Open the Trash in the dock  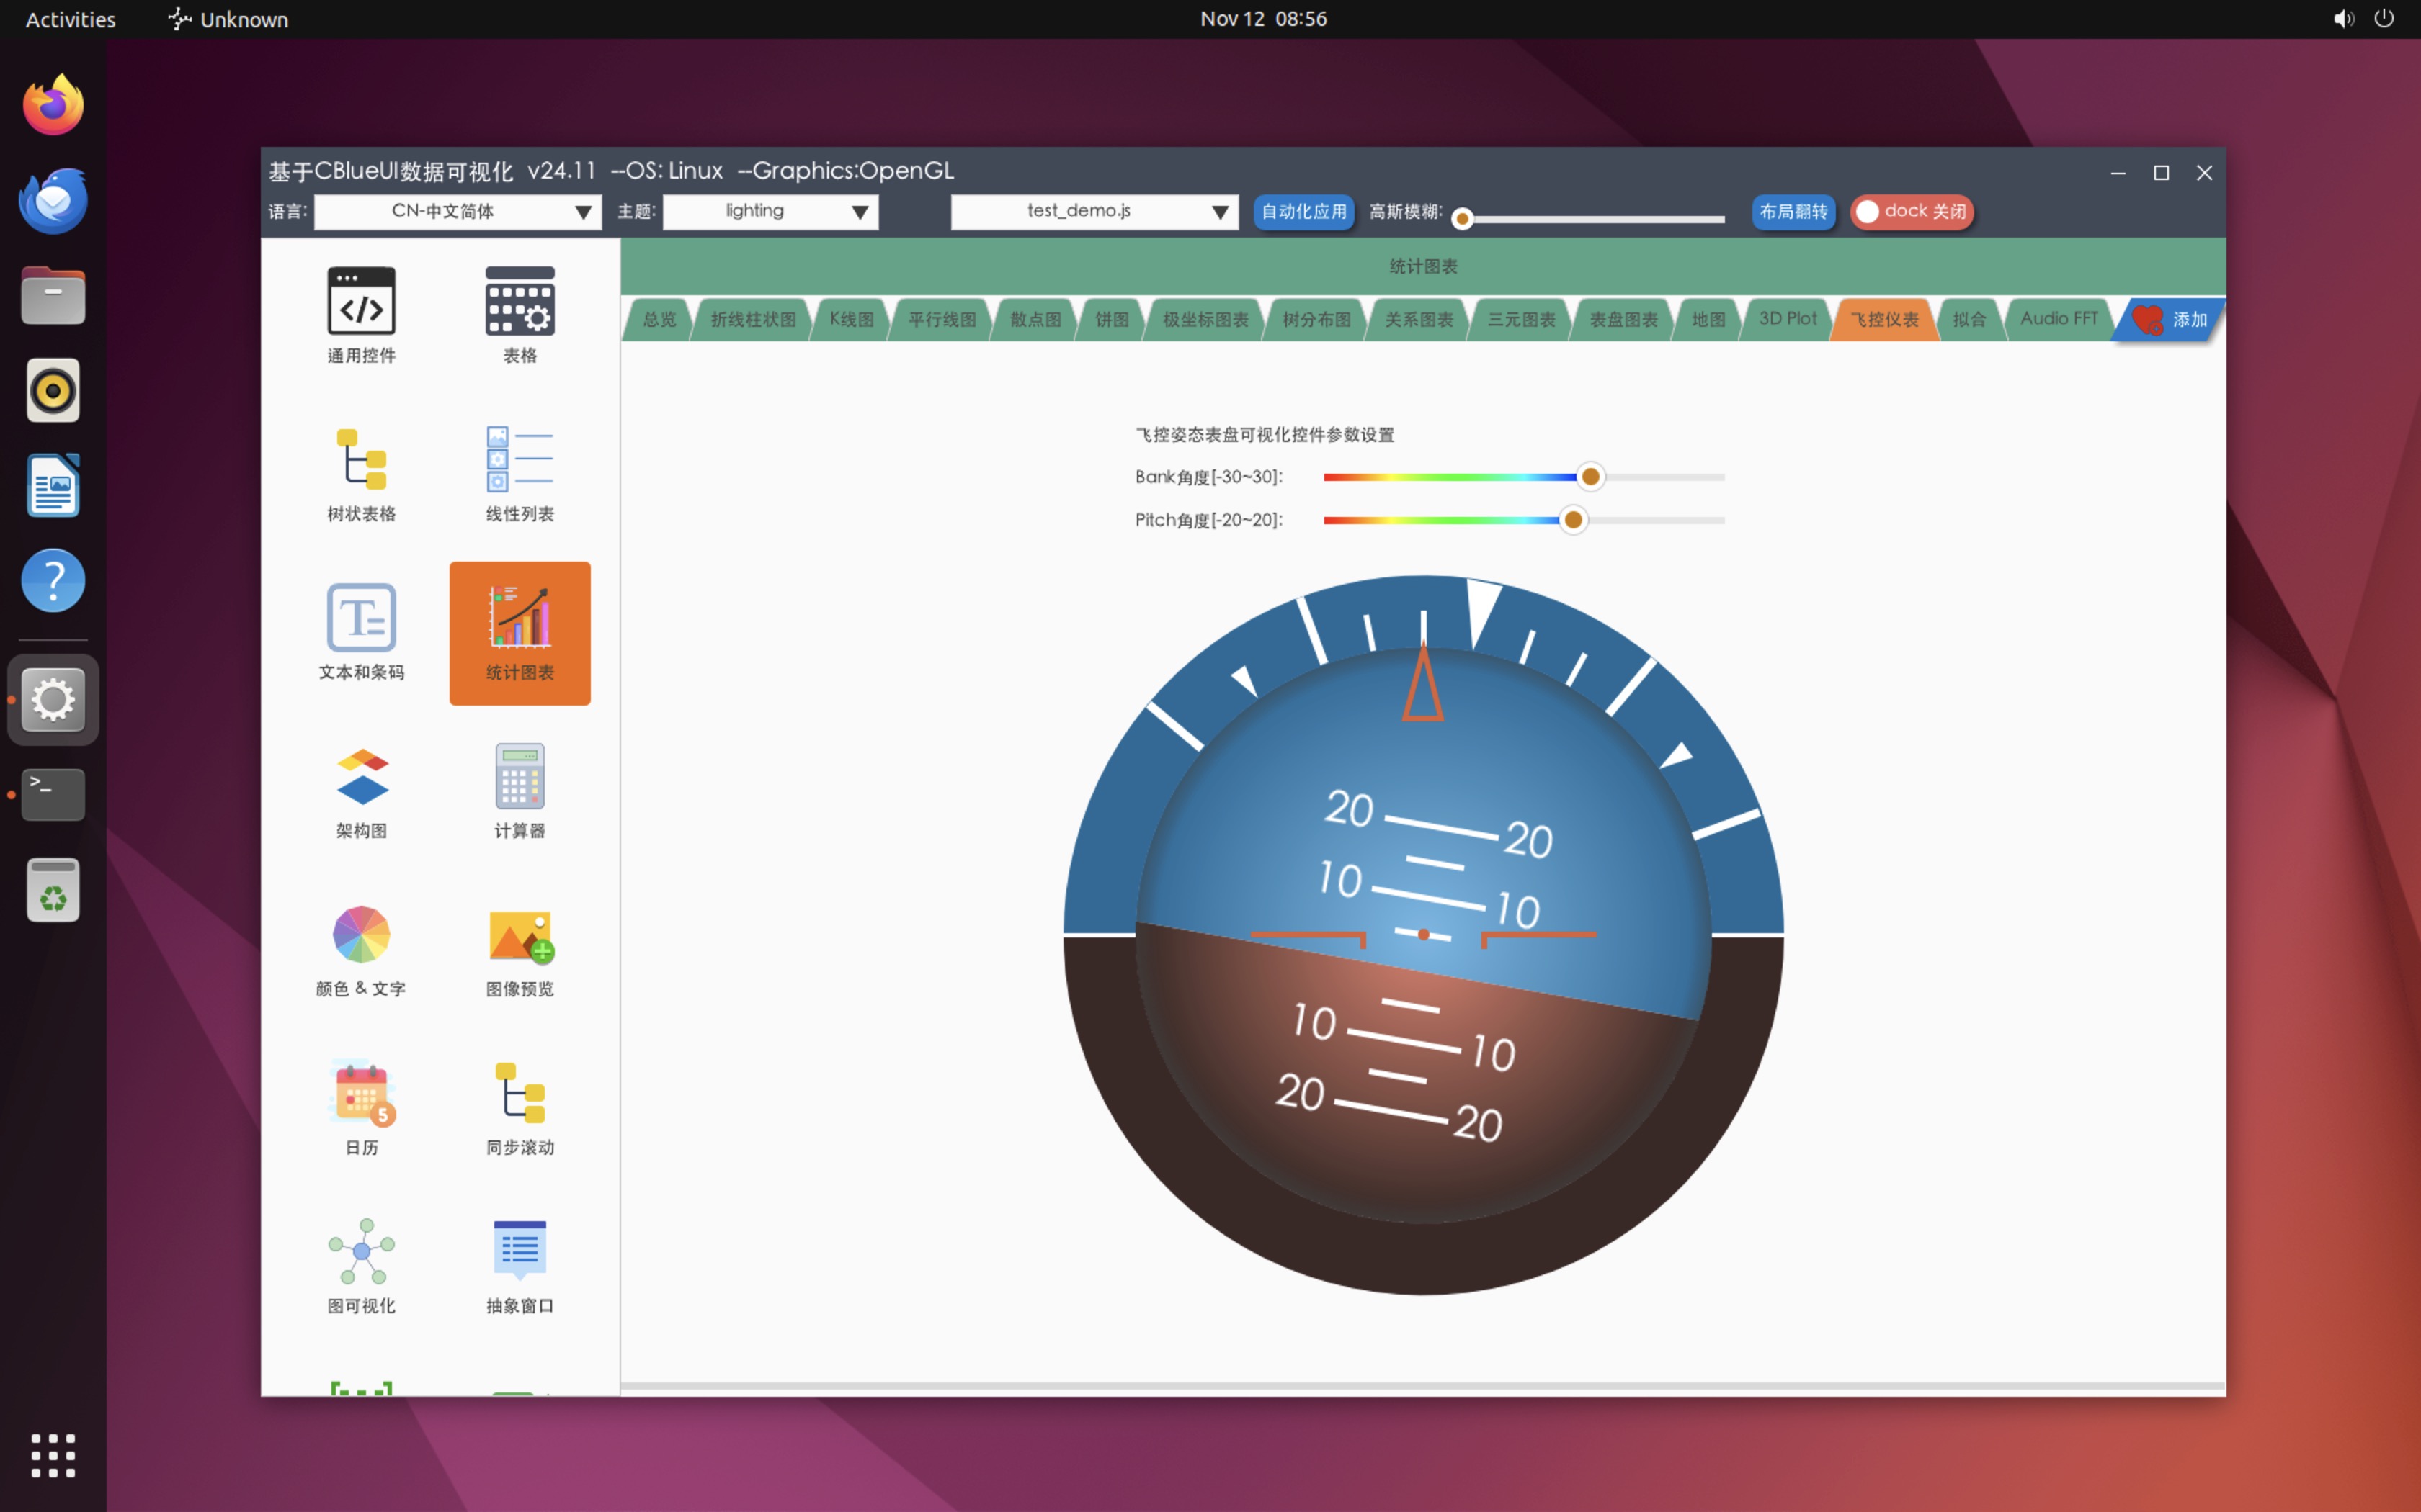(53, 889)
